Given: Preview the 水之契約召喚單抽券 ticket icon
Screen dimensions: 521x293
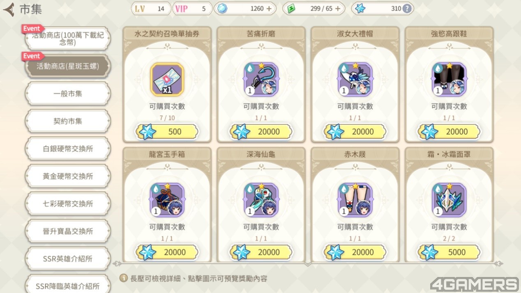Looking at the screenshot, I should coord(167,80).
